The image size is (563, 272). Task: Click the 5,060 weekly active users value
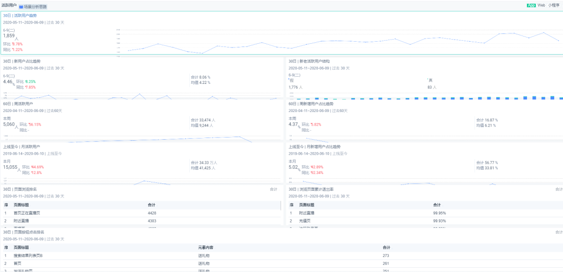[9, 124]
